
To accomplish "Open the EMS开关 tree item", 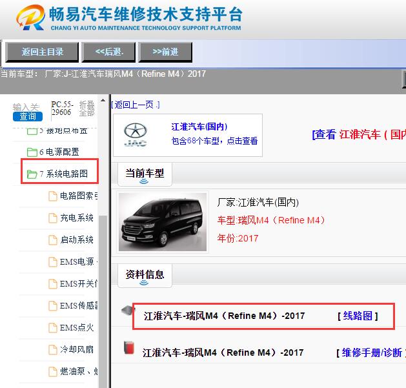I will click(x=79, y=283).
